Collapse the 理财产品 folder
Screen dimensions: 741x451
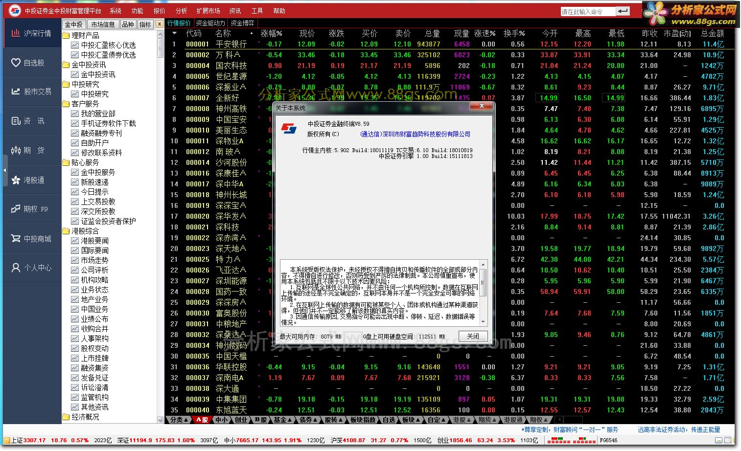point(66,35)
